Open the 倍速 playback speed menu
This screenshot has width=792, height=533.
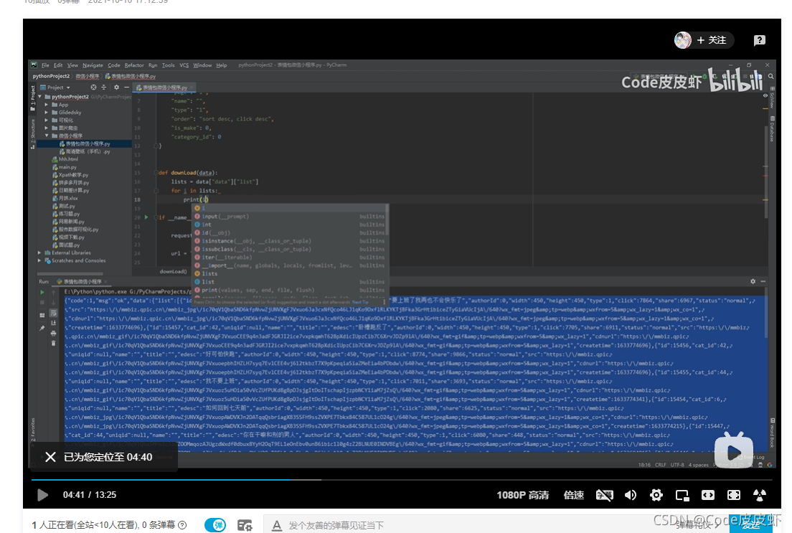(574, 495)
